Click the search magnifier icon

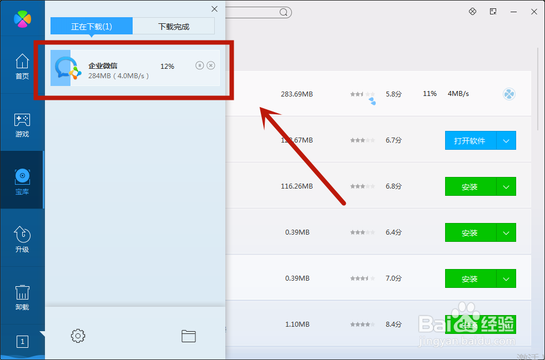pyautogui.click(x=284, y=13)
